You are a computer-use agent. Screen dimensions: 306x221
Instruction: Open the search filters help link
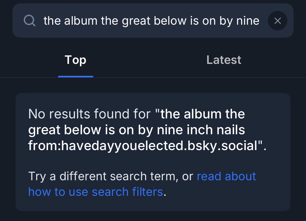pyautogui.click(x=96, y=192)
